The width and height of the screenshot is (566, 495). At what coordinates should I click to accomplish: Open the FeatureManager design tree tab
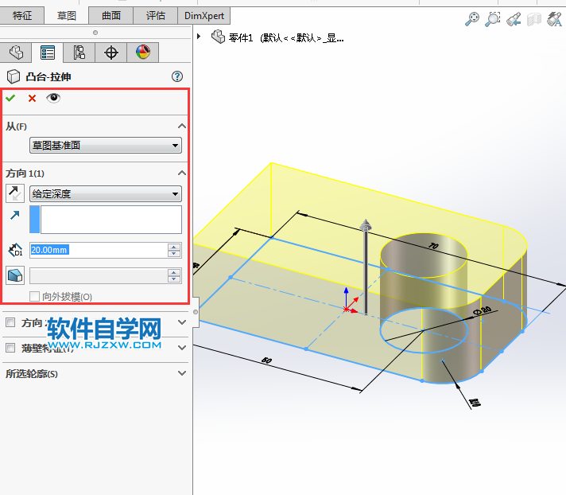click(x=16, y=53)
